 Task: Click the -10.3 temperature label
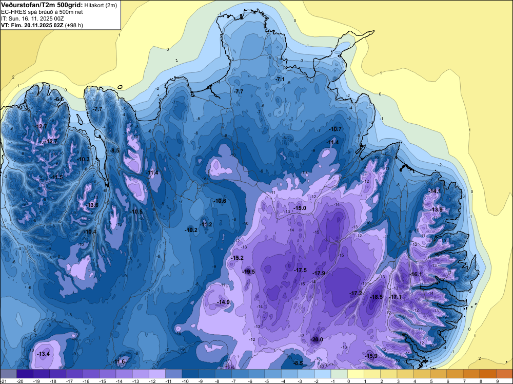tap(84, 160)
